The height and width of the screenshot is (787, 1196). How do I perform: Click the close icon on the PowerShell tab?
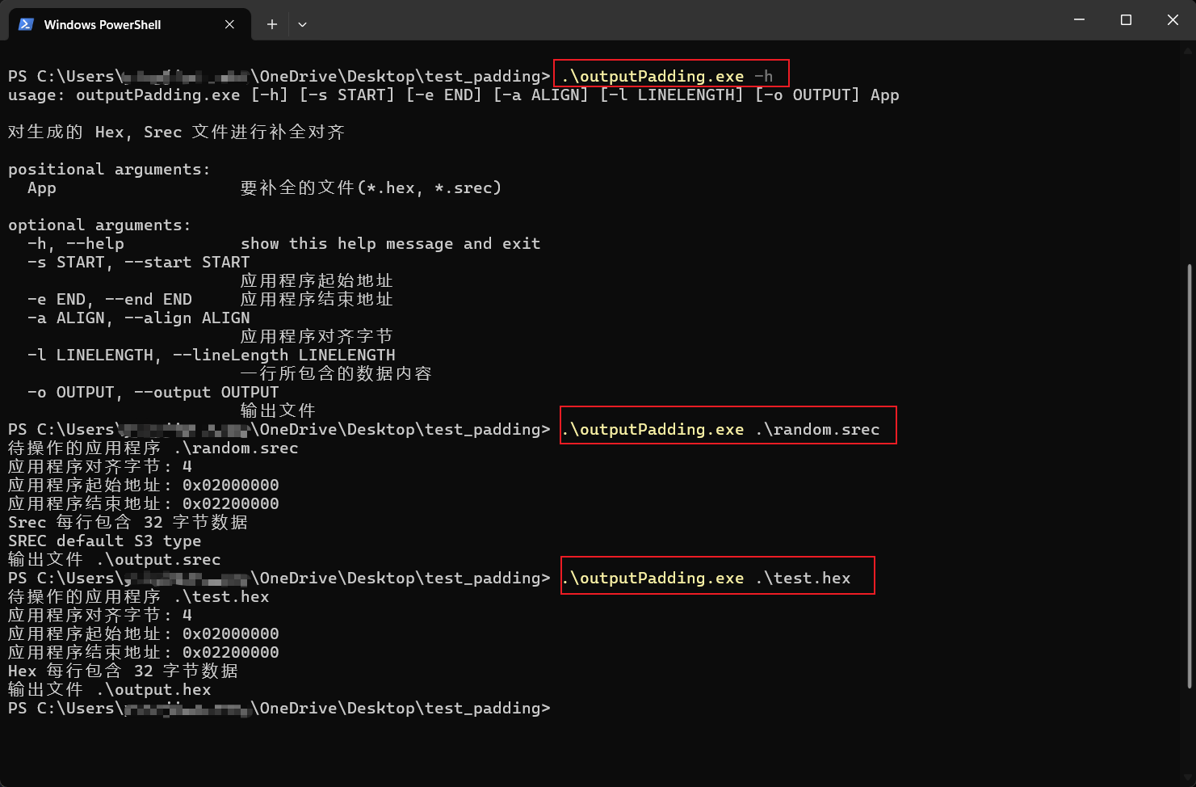click(229, 24)
